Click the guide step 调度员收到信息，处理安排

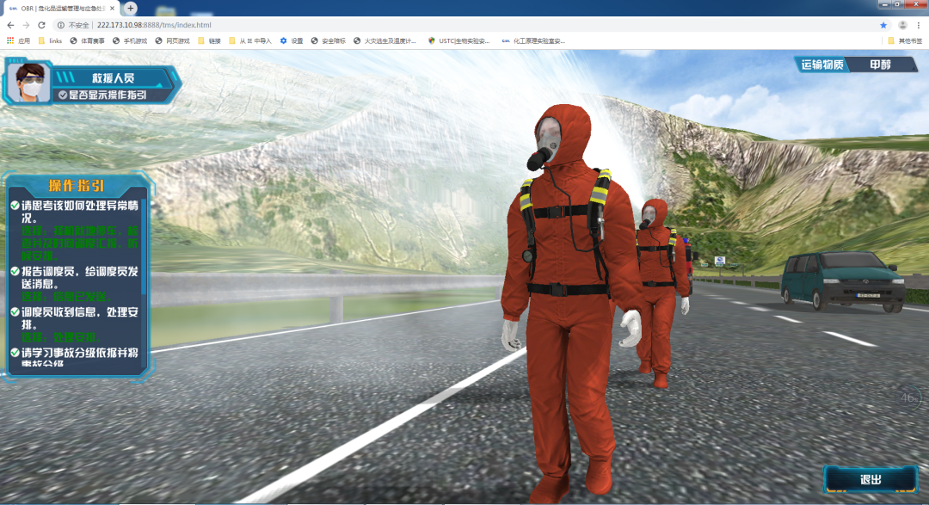pyautogui.click(x=80, y=318)
